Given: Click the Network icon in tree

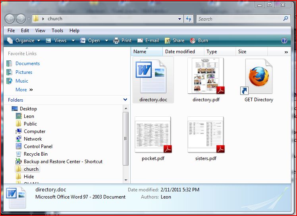Looking at the screenshot, I should pyautogui.click(x=19, y=139).
